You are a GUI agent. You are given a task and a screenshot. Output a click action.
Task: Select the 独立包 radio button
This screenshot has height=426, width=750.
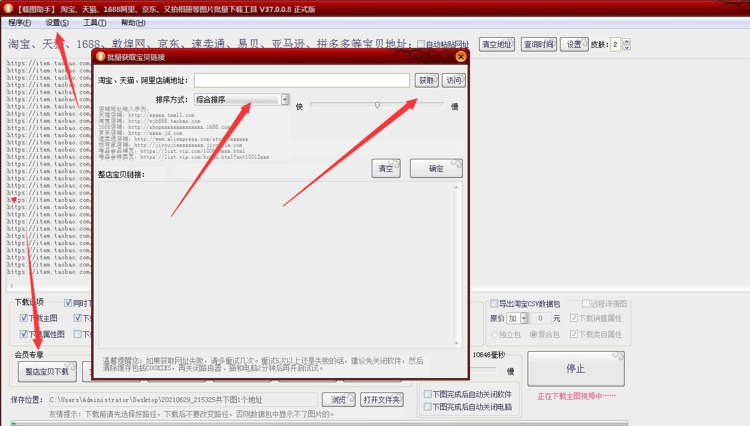495,334
